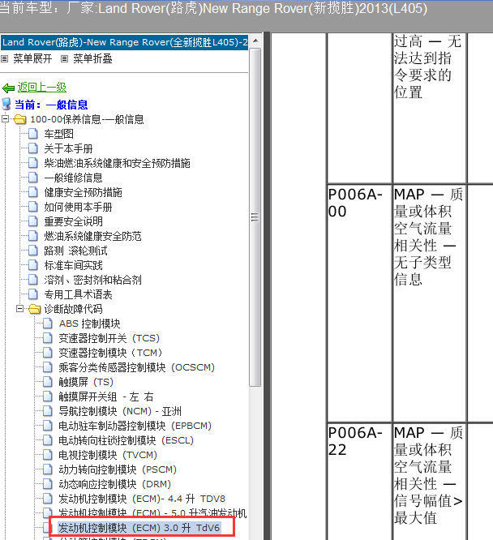Click the document icon beside 车型图
The height and width of the screenshot is (540, 493).
pos(32,134)
